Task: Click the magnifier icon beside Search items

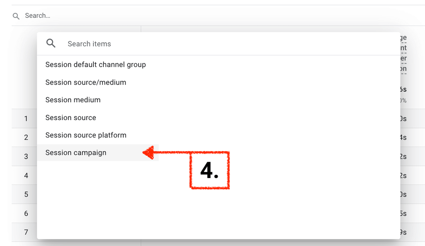Action: pos(51,43)
